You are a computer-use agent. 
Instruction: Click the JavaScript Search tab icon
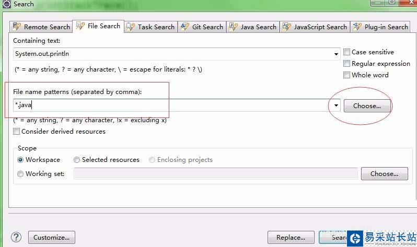point(287,27)
